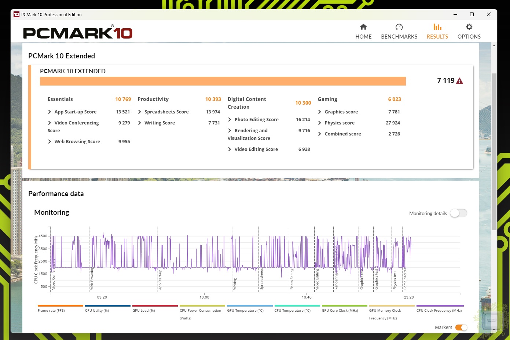Toggle CPU Utility (%) legend series

(x=107, y=308)
